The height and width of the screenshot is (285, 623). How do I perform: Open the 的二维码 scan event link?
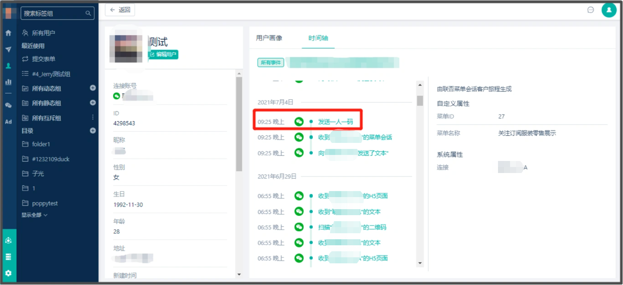352,227
